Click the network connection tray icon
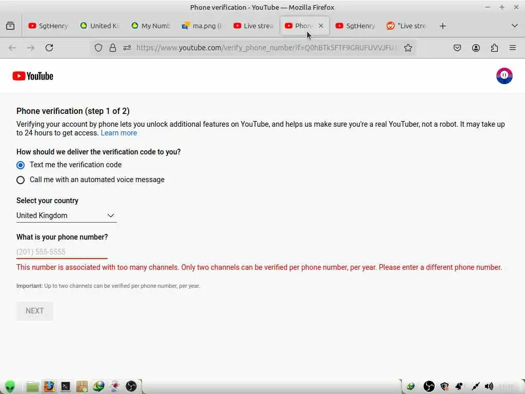The width and height of the screenshot is (525, 394). coord(474,387)
